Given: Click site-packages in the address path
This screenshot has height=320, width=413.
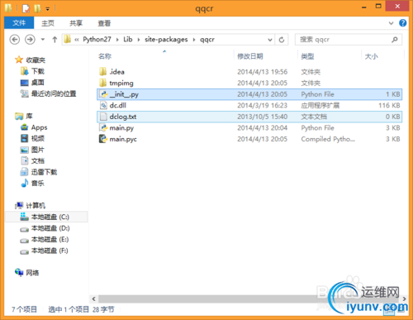Looking at the screenshot, I should (166, 40).
